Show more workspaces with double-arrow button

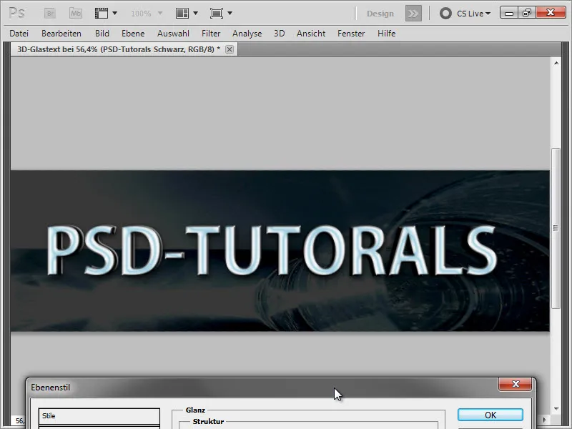tap(413, 14)
